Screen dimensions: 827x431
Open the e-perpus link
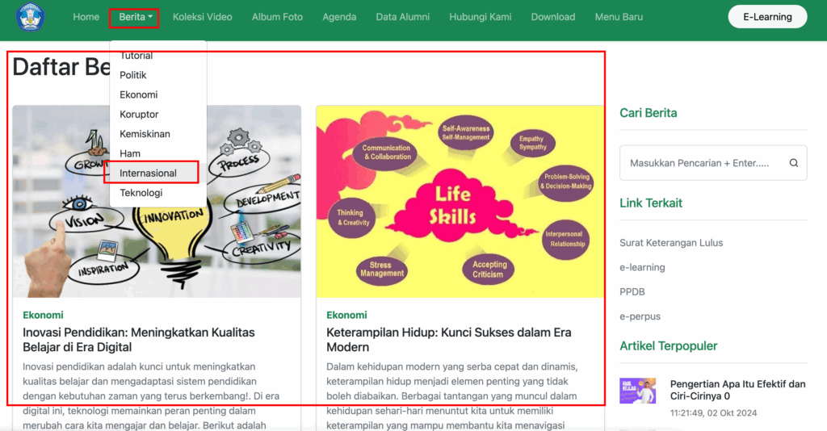(x=640, y=316)
